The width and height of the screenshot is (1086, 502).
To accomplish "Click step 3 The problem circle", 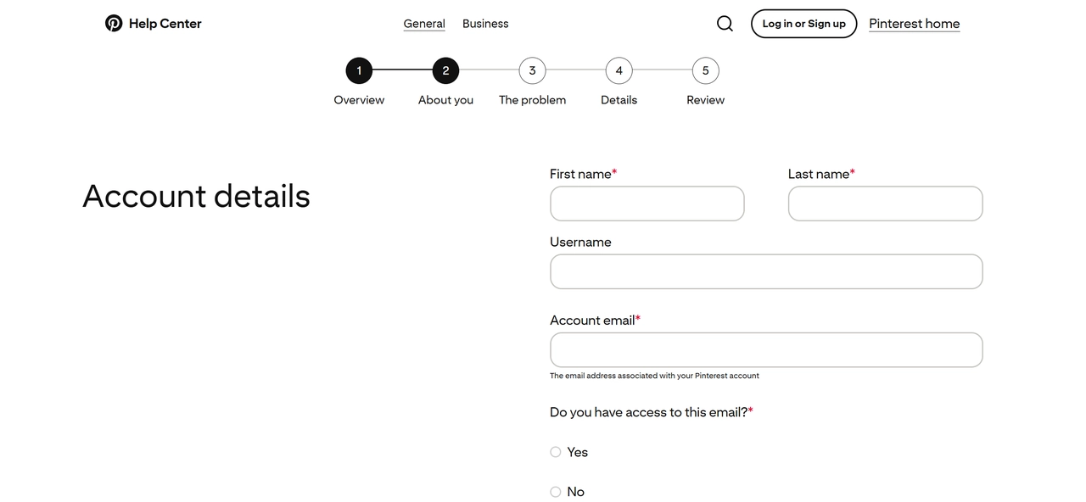I will pos(532,70).
